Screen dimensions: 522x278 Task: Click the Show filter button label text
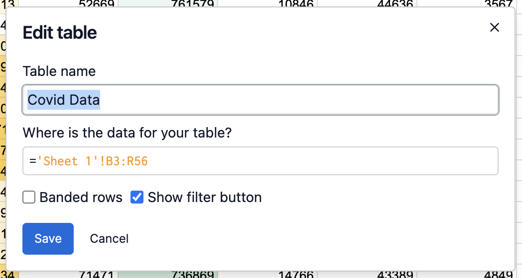(204, 198)
